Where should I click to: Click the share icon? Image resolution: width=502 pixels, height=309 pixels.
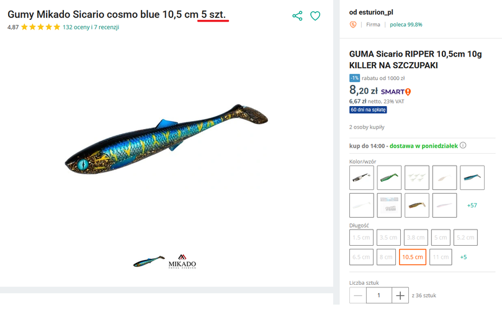[x=297, y=16]
